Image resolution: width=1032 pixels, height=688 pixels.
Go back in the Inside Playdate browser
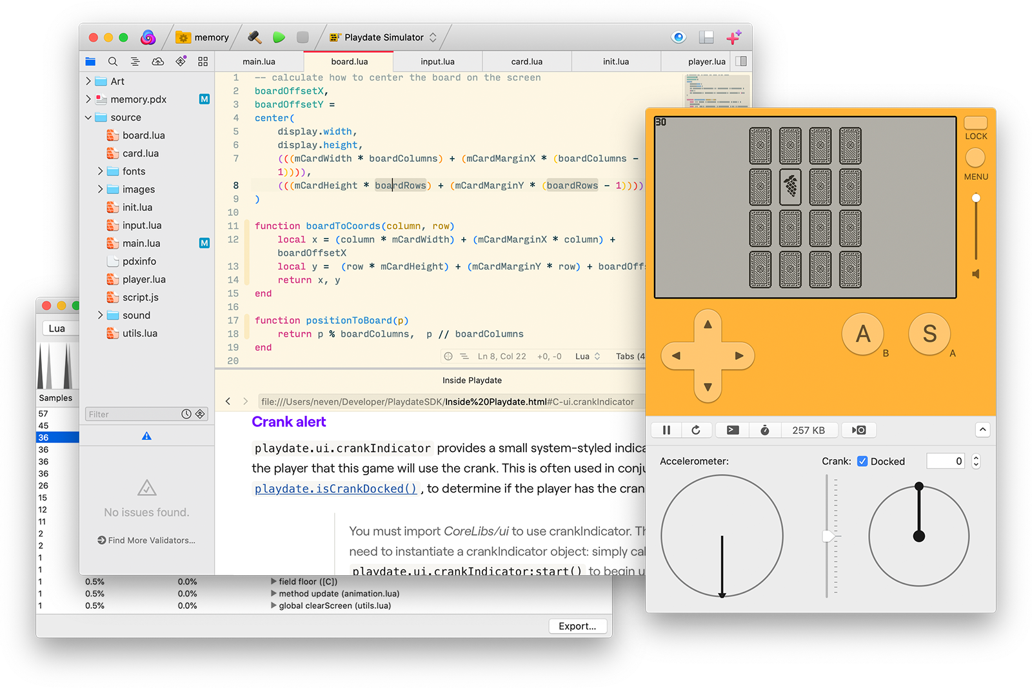pos(228,401)
